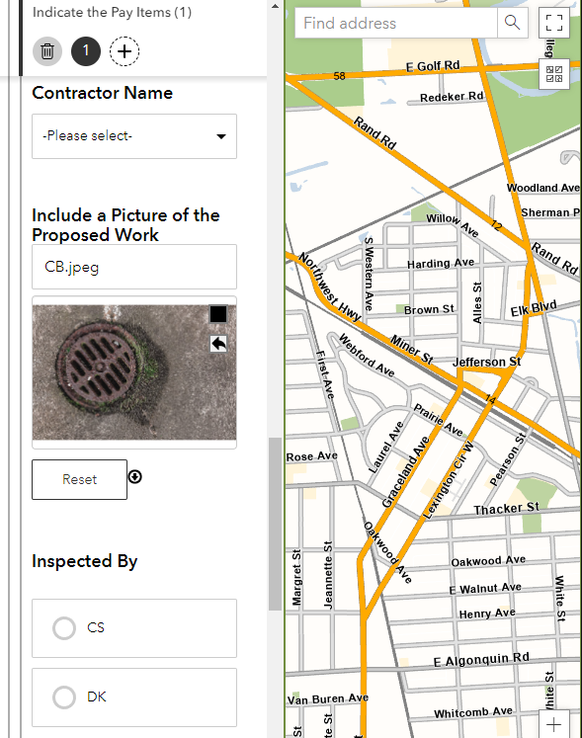
Task: Zoom in on the map
Action: pyautogui.click(x=554, y=724)
